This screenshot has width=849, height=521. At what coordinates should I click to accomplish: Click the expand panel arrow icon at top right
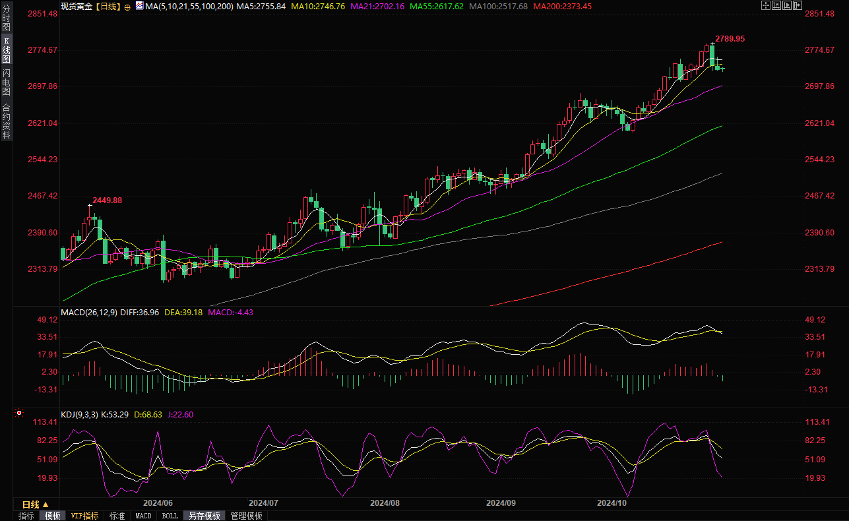(799, 5)
